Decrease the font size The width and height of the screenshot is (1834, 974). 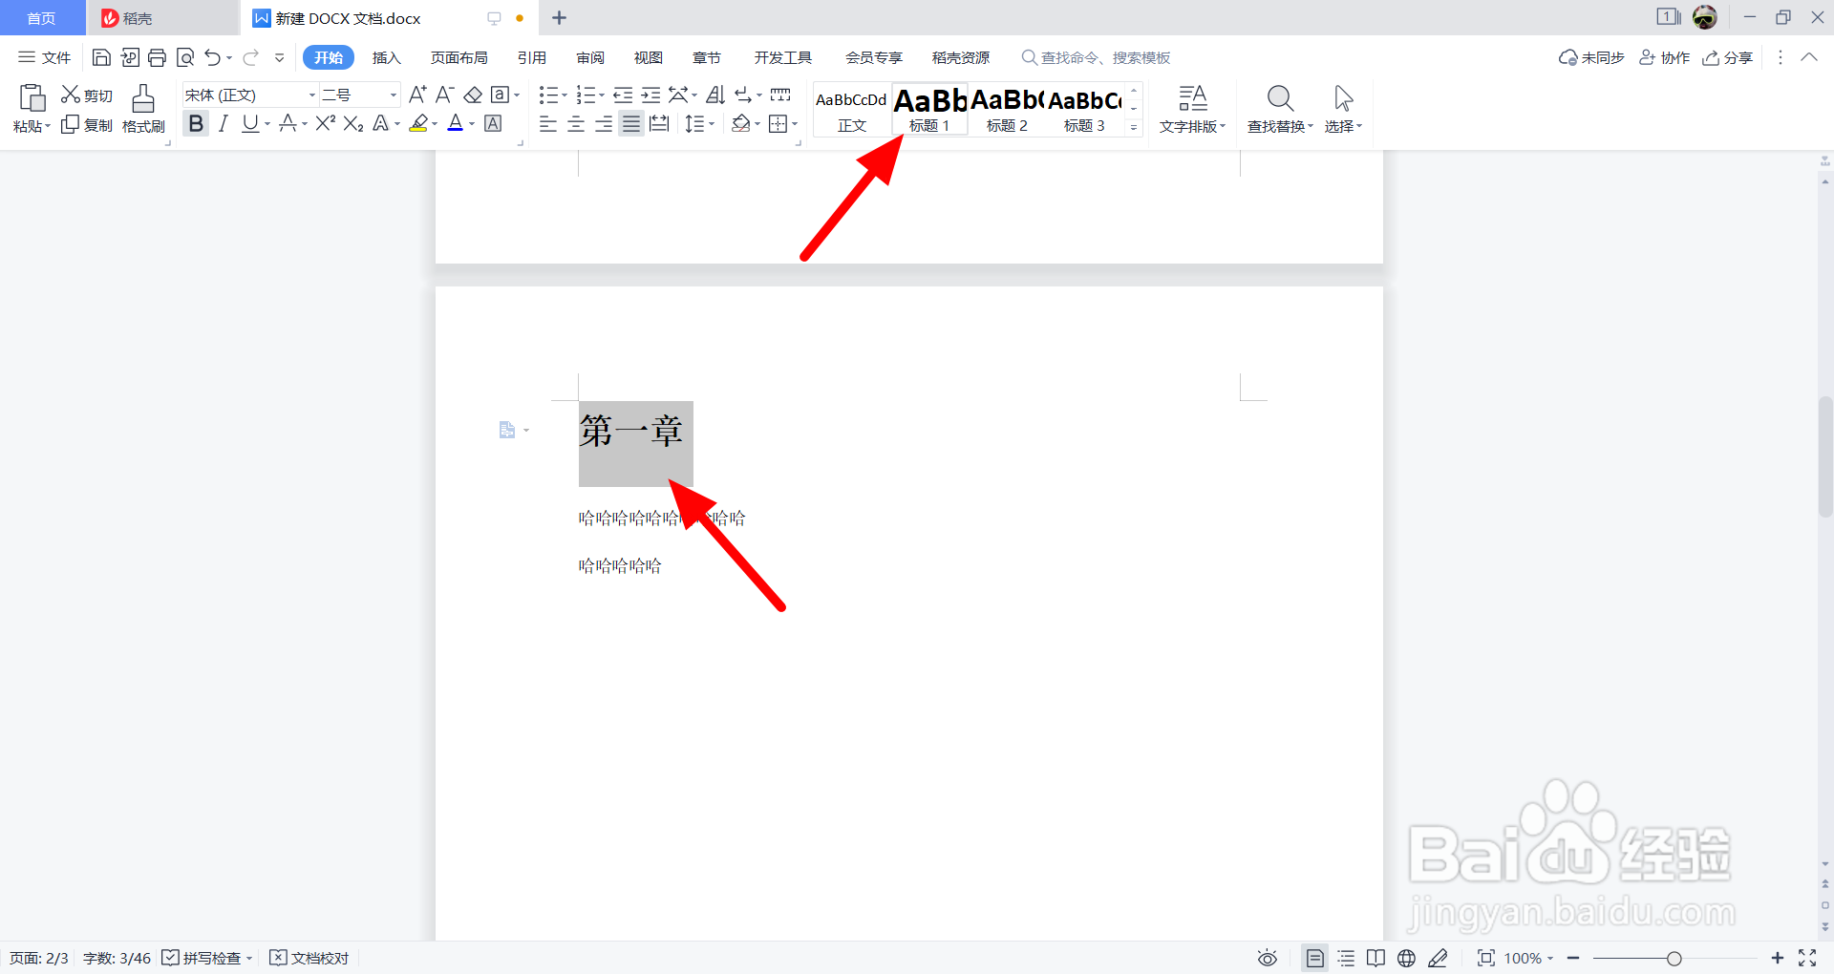444,95
